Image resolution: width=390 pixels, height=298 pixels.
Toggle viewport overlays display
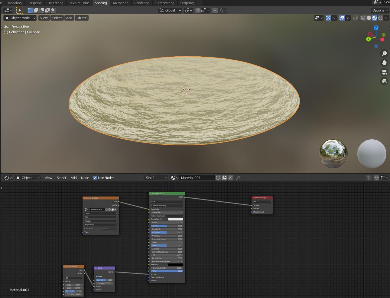tap(342, 18)
